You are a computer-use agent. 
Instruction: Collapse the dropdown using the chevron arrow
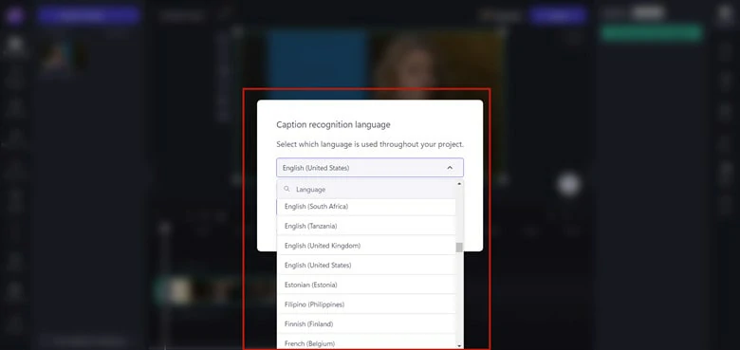450,168
